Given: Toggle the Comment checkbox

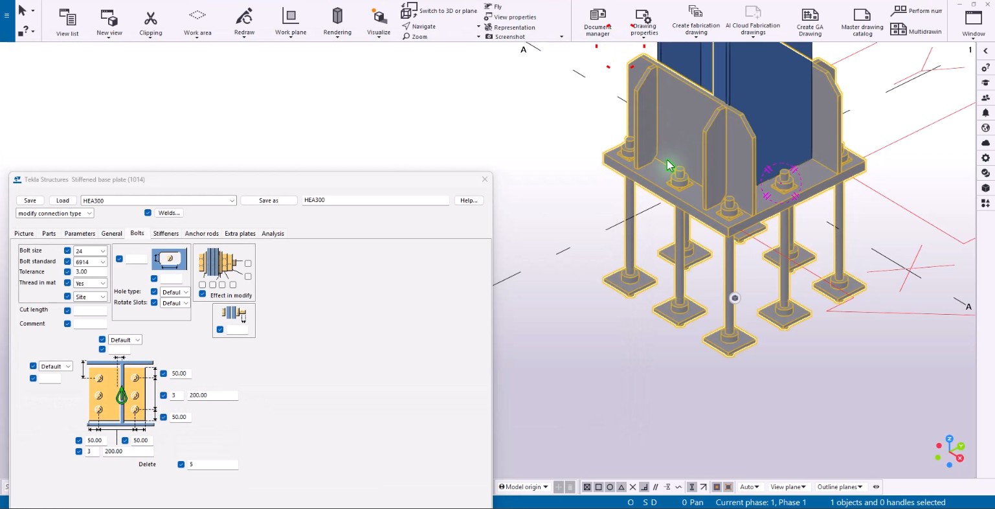Looking at the screenshot, I should pos(67,324).
